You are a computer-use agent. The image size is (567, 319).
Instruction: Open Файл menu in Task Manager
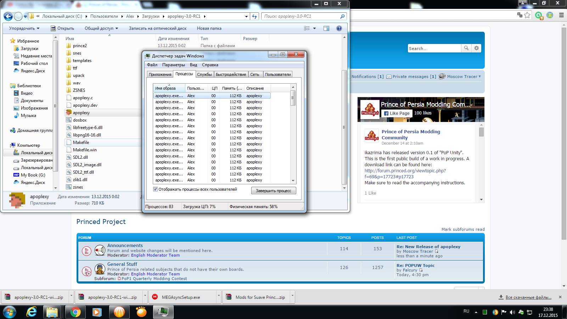pos(152,65)
